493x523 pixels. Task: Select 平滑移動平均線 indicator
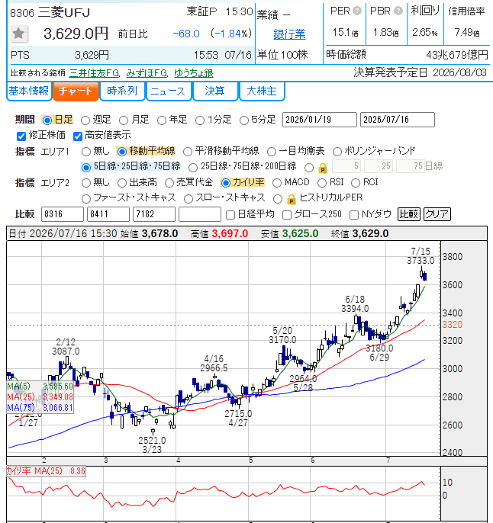188,152
